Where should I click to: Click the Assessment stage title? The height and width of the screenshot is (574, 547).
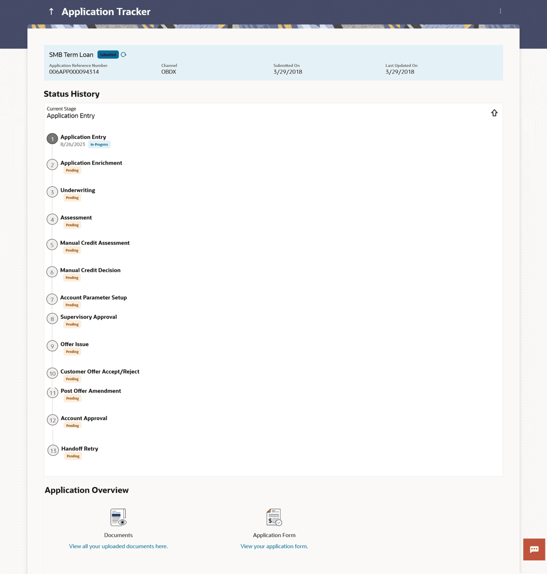click(x=76, y=217)
